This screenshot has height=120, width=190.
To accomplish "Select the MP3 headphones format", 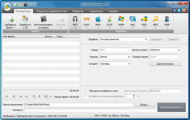I will point(75,19).
